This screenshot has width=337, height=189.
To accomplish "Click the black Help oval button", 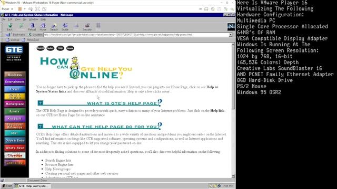I will (x=60, y=48).
